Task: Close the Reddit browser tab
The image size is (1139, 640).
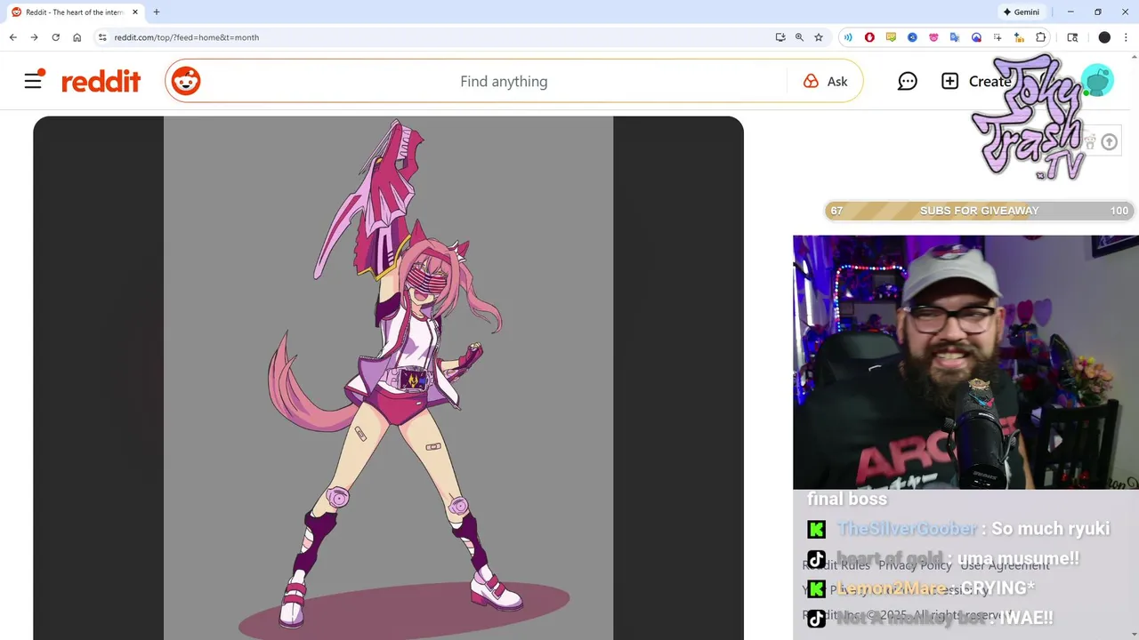Action: pyautogui.click(x=135, y=12)
